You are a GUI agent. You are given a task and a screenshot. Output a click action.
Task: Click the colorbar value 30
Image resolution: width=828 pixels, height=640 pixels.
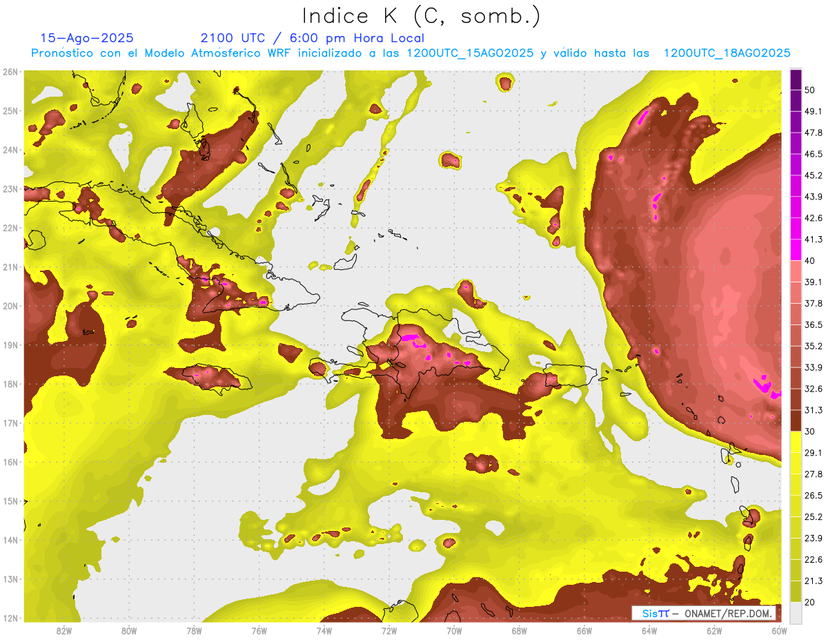810,431
